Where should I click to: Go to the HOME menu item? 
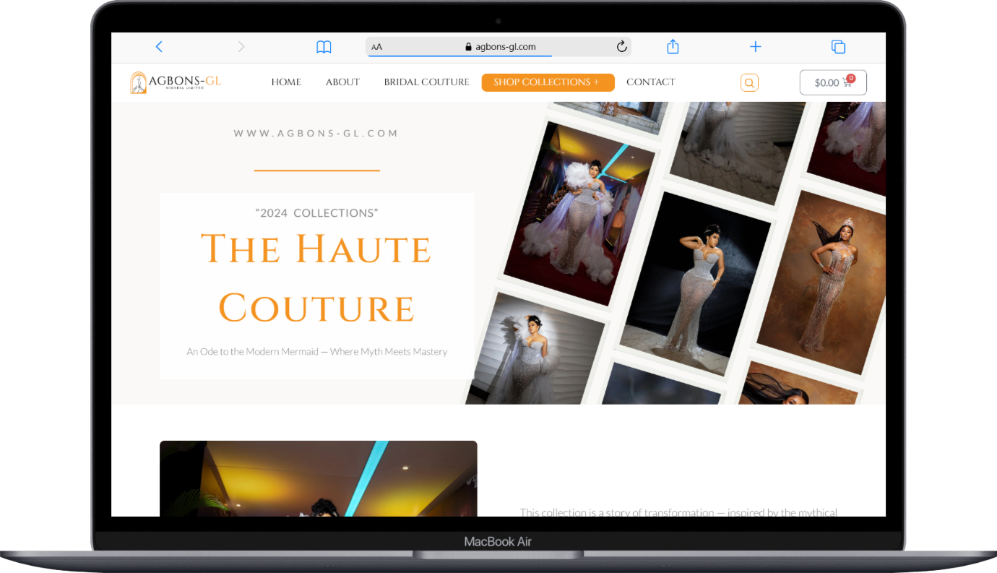click(286, 82)
